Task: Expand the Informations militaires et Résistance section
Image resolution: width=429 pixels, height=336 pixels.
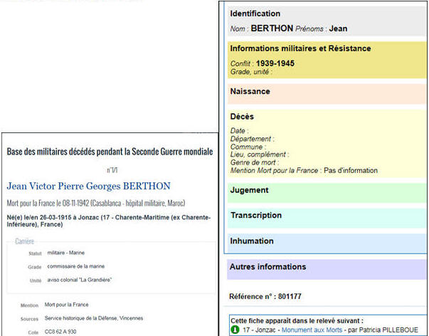Action: 300,48
